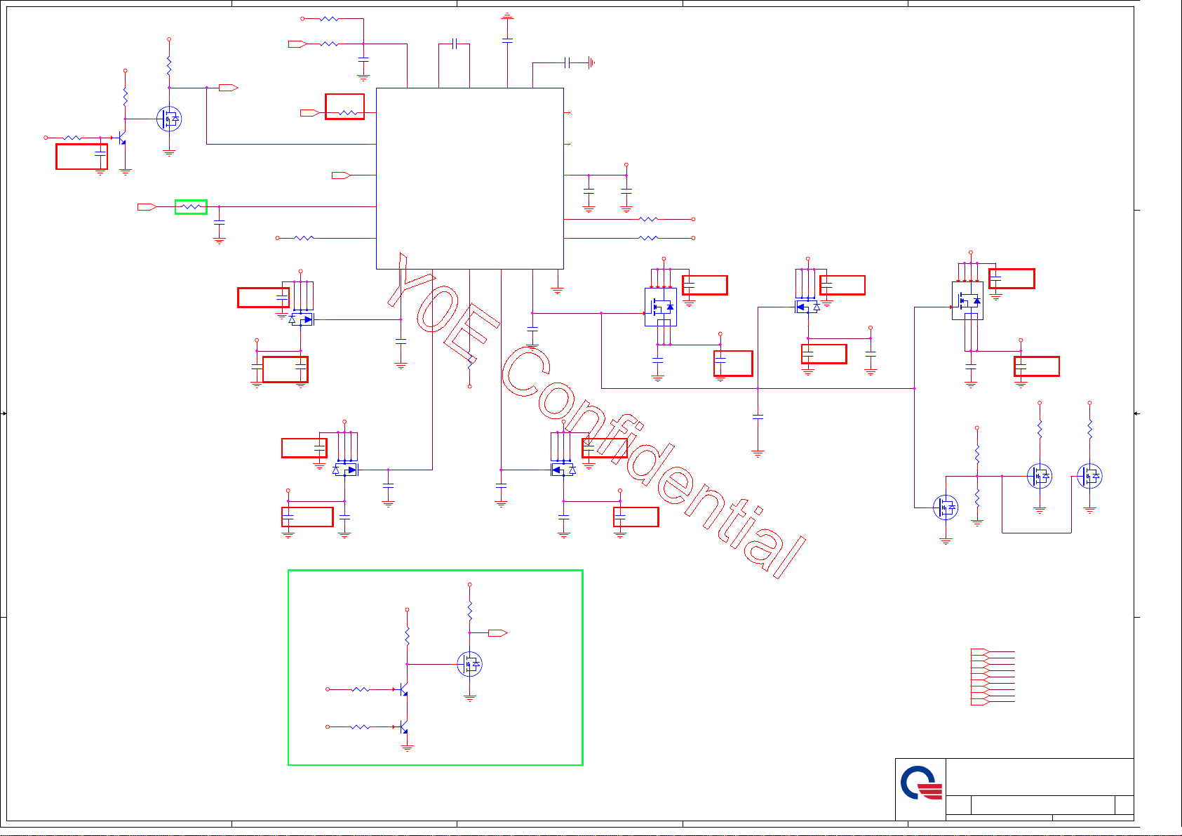Screen dimensions: 1182x836
Task: Select the lower NPN transistor in the green-outlined sub-circuit
Action: pos(403,727)
